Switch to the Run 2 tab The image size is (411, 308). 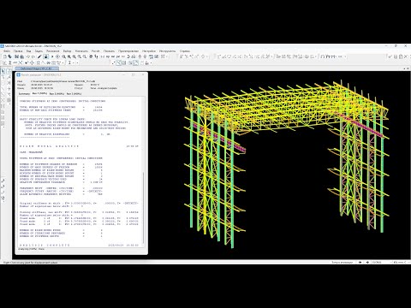click(x=57, y=93)
